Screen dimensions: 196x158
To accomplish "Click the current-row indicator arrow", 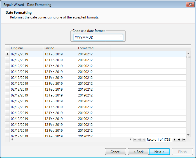I will tap(8, 54).
